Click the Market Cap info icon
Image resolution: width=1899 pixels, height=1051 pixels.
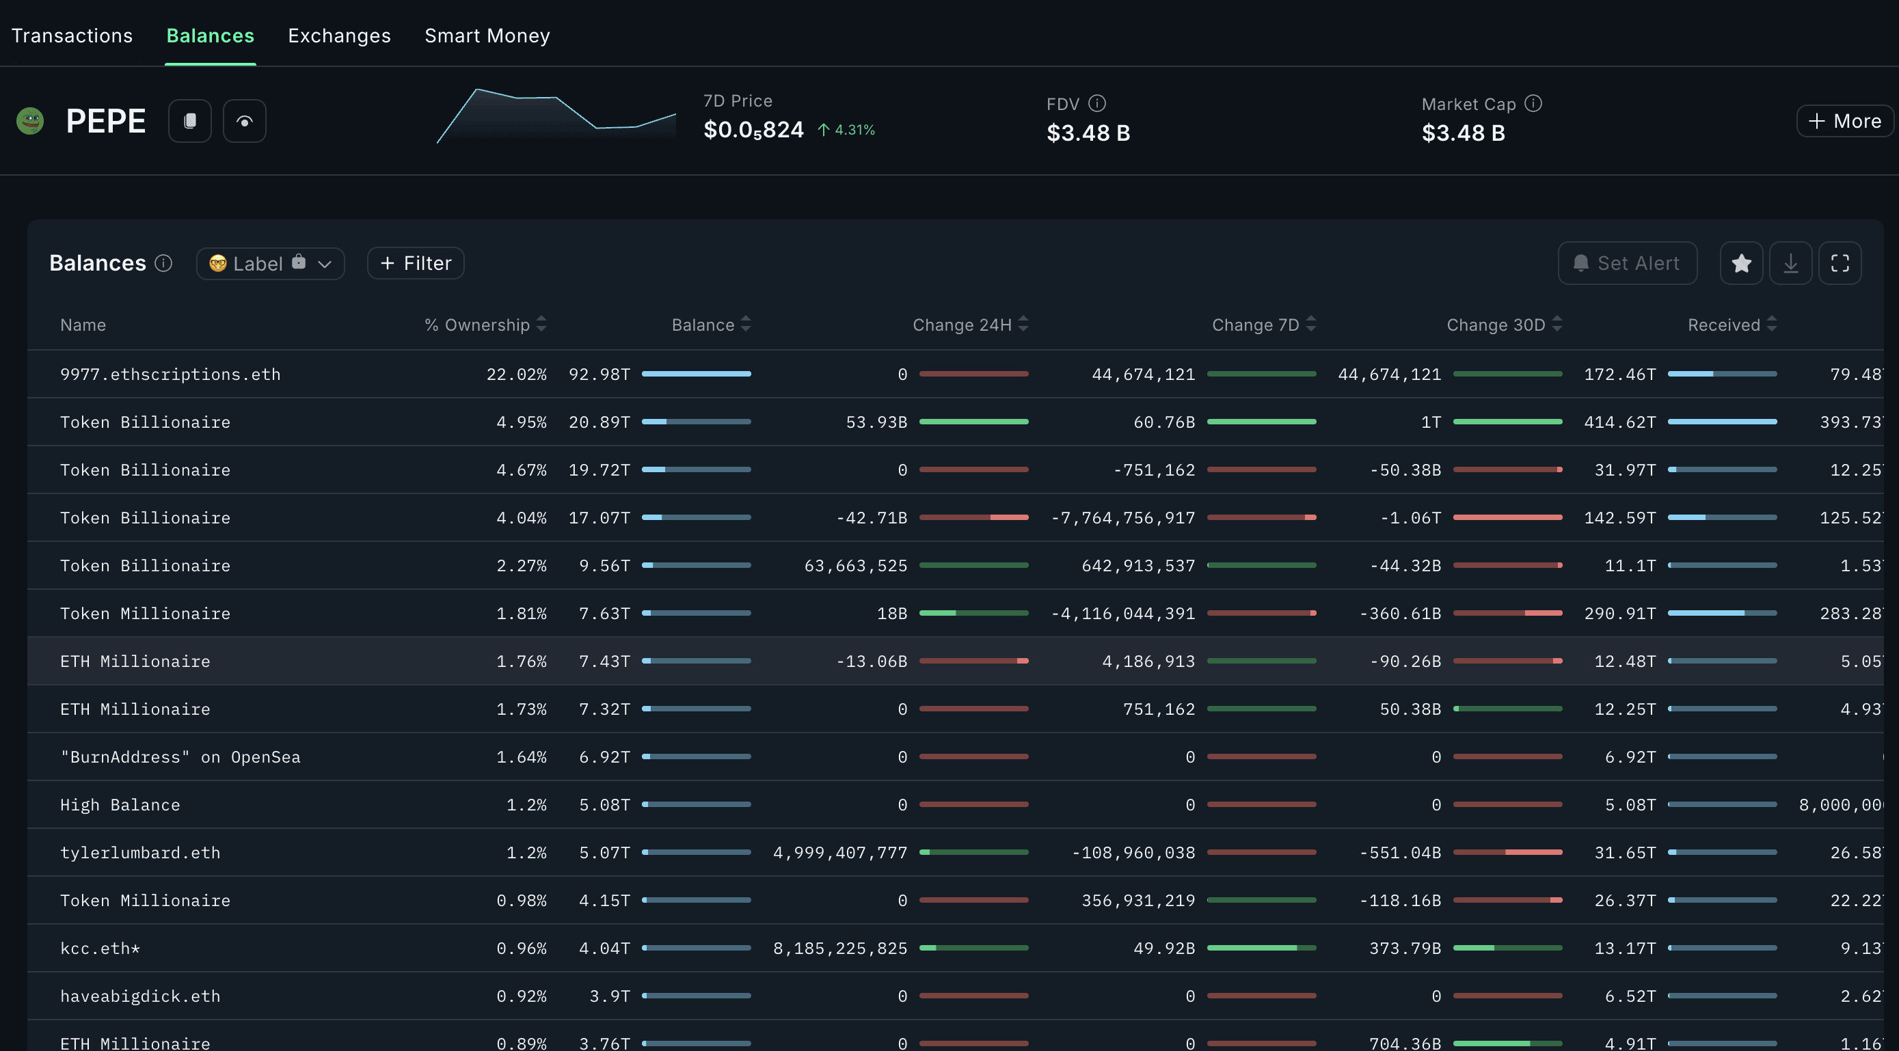coord(1533,103)
